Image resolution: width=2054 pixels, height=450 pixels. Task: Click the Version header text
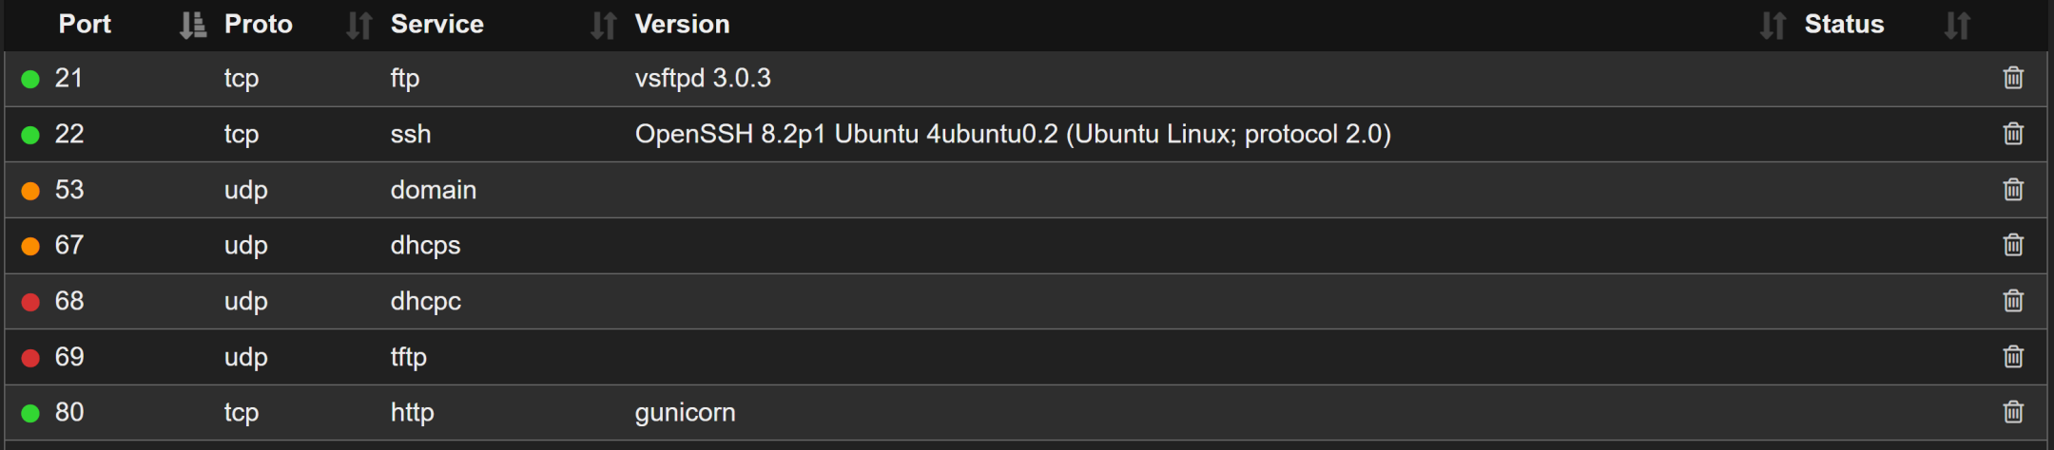pos(682,25)
